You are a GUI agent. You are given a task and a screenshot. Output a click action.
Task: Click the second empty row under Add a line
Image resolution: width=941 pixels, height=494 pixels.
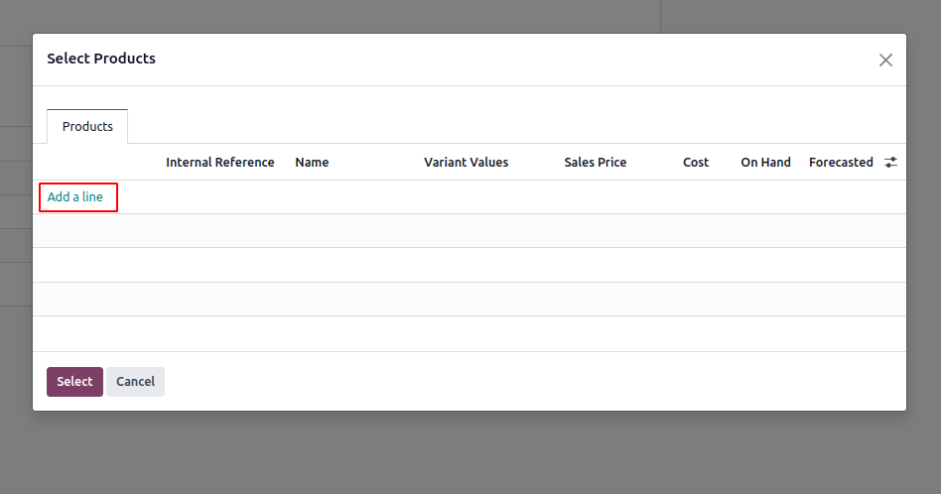469,265
